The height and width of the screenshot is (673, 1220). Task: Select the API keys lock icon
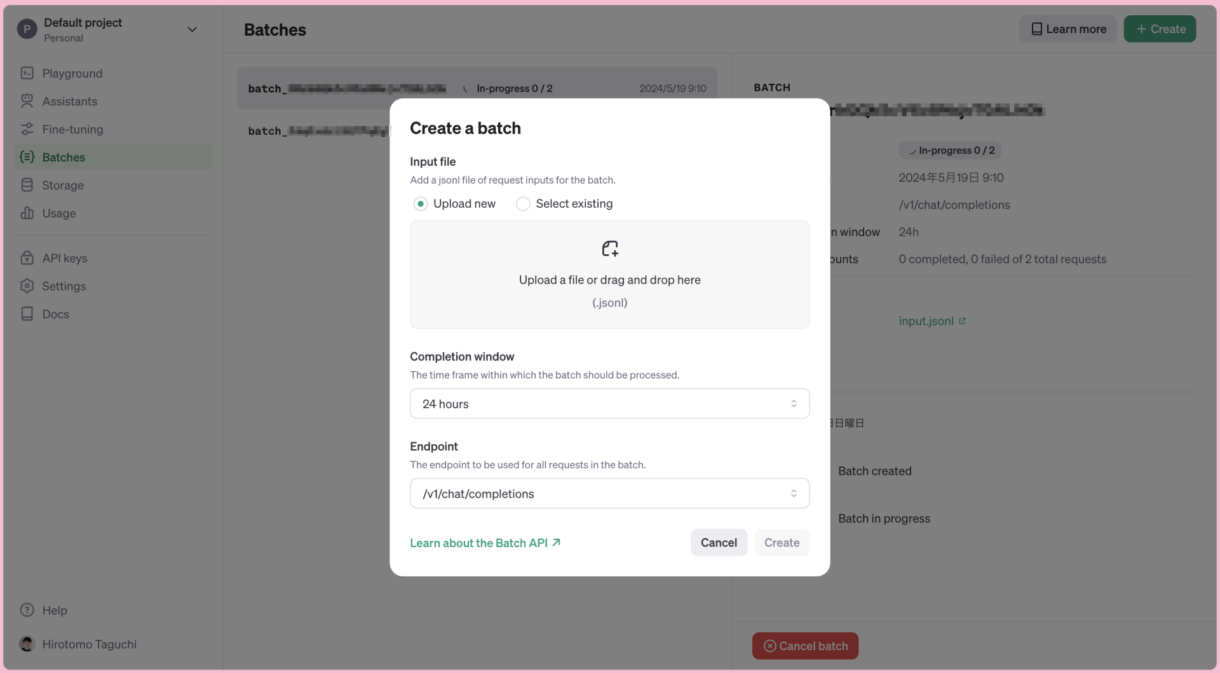[x=27, y=258]
